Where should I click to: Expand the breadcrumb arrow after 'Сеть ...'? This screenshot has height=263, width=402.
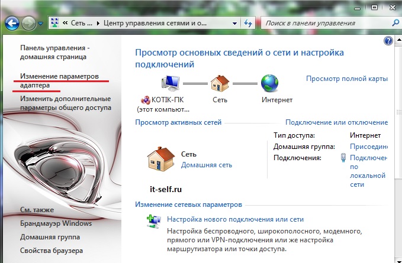(x=98, y=23)
